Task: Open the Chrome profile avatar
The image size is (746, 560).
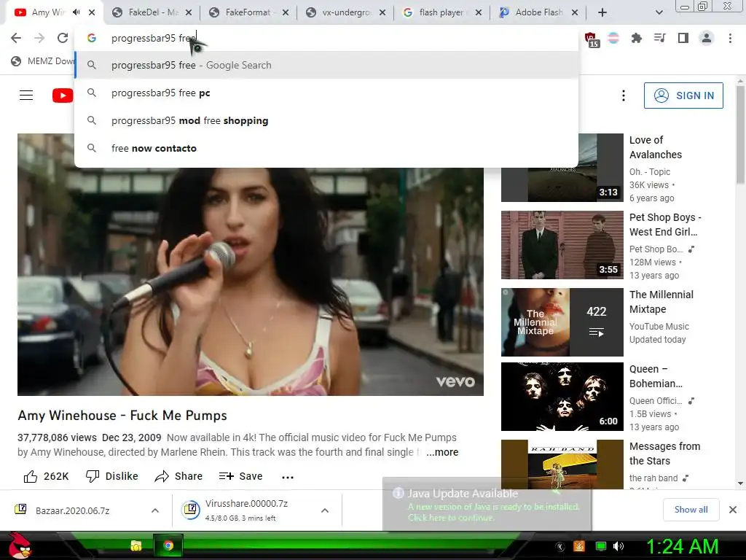Action: (x=707, y=38)
